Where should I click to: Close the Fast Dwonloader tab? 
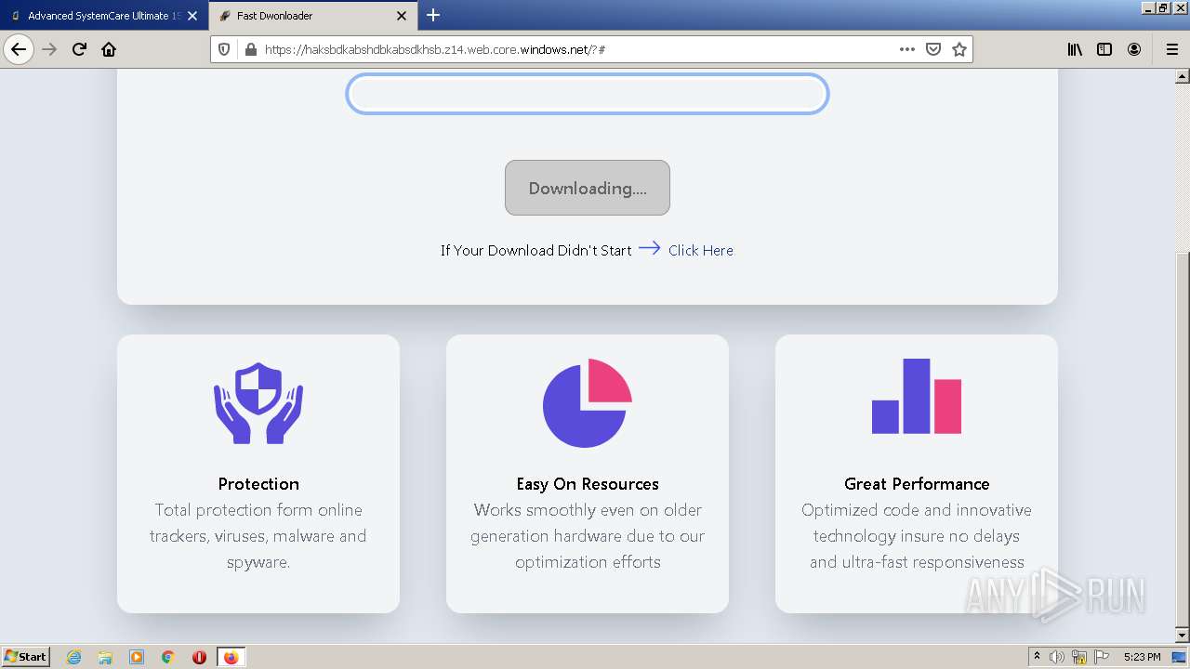[402, 16]
